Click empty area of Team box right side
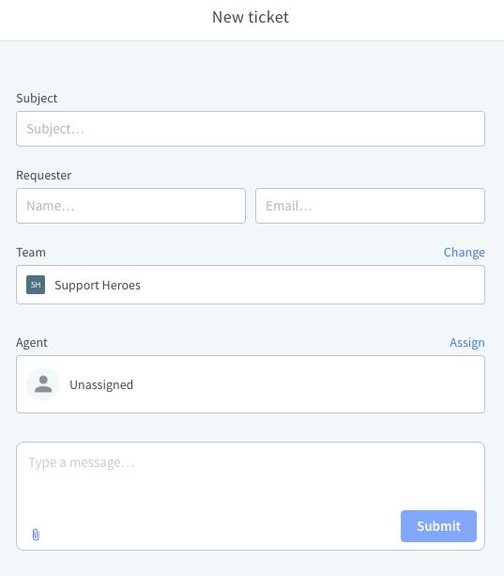The width and height of the screenshot is (504, 576). point(312,285)
